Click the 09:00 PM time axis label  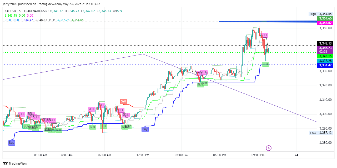pos(258,155)
